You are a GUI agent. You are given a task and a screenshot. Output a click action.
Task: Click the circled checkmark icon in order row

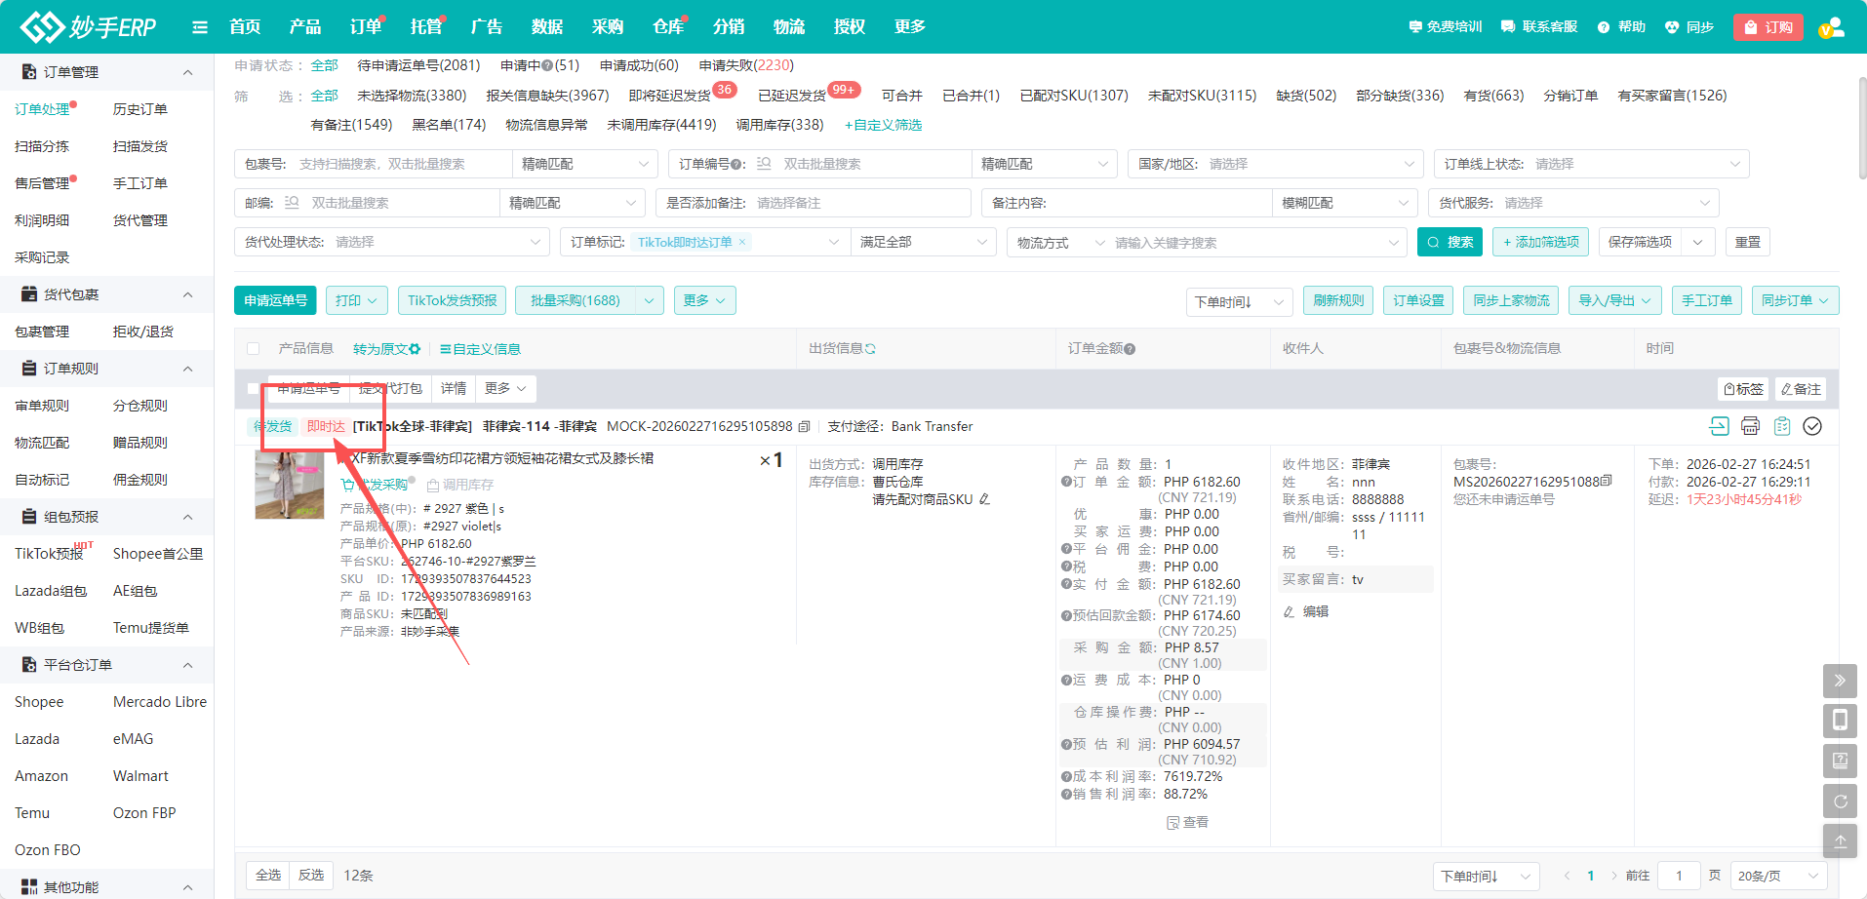pyautogui.click(x=1812, y=426)
